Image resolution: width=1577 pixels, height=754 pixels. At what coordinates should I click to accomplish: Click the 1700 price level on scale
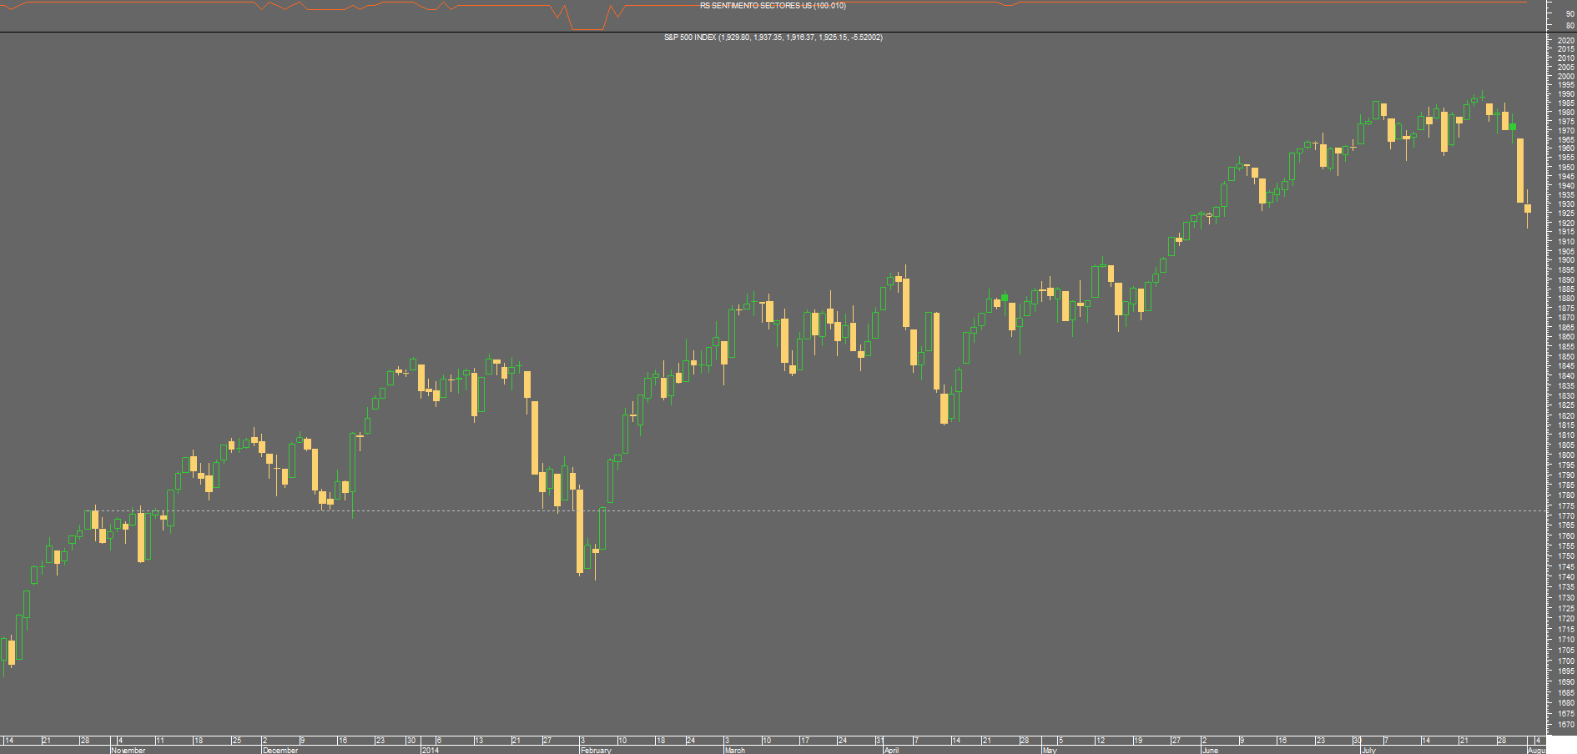(1565, 661)
